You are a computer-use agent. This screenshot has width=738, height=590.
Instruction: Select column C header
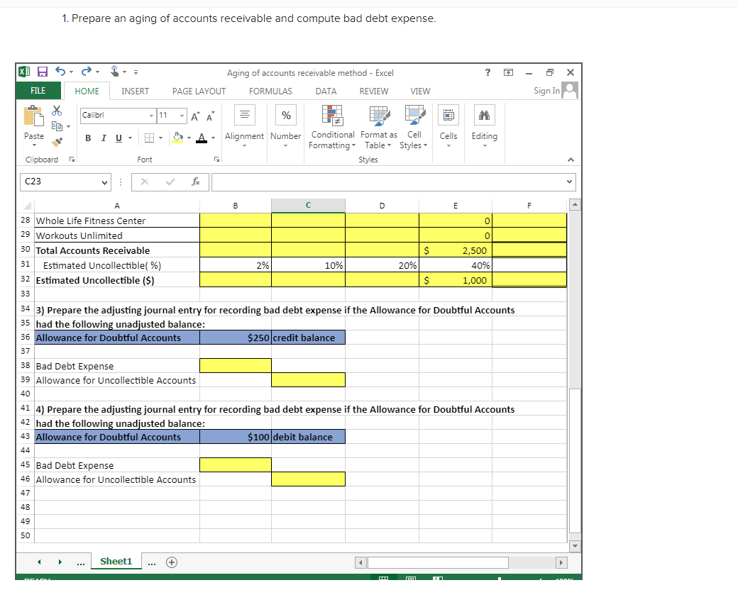pyautogui.click(x=308, y=205)
